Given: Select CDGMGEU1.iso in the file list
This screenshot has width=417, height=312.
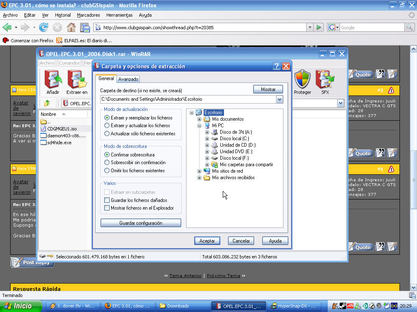Looking at the screenshot, I should [62, 129].
